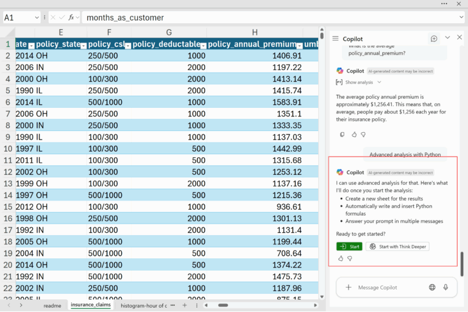
Task: Click the plus attach icon in message box
Action: pos(349,287)
